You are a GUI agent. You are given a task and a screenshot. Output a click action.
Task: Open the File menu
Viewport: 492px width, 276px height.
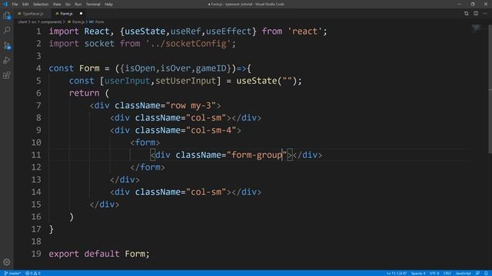(15, 4)
